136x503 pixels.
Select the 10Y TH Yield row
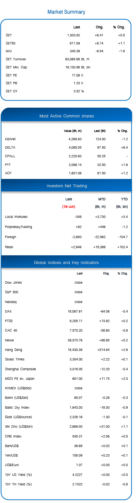pos(66,484)
